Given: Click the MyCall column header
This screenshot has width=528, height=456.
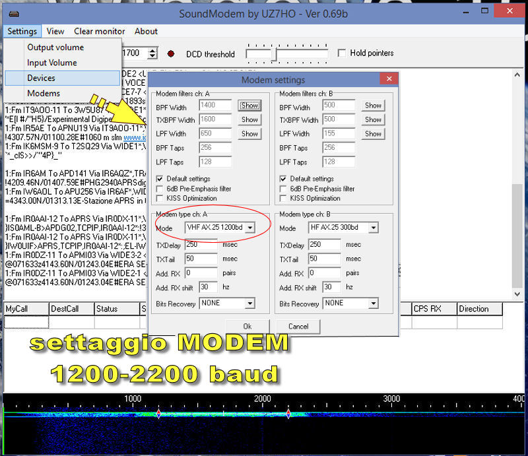Looking at the screenshot, I should [26, 309].
